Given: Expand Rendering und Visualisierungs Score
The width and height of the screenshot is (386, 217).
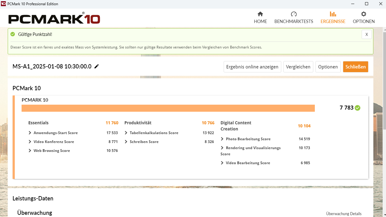Looking at the screenshot, I should tap(222, 148).
